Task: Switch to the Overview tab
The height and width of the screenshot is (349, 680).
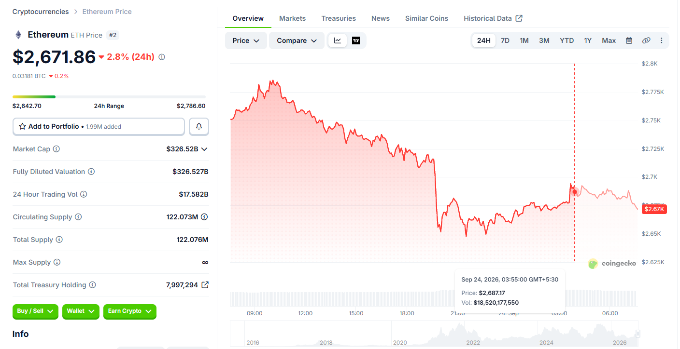Action: pos(248,18)
